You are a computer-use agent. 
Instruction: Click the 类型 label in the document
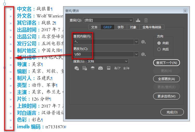pos(22,85)
